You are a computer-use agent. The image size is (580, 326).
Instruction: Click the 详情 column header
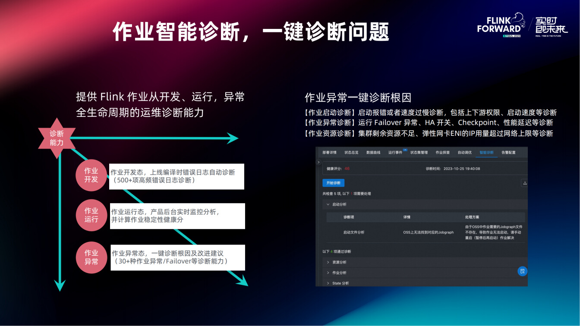pyautogui.click(x=407, y=217)
